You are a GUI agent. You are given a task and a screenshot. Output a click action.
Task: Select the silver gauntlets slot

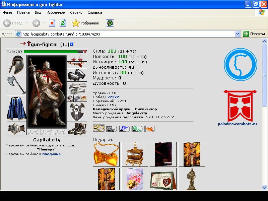pos(77,88)
